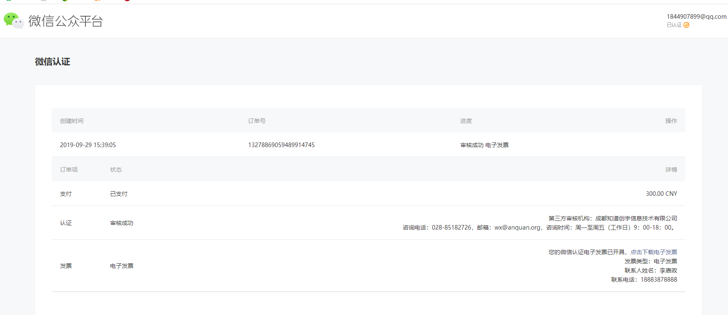Select the 微信认证 page heading
The height and width of the screenshot is (315, 728).
click(53, 62)
